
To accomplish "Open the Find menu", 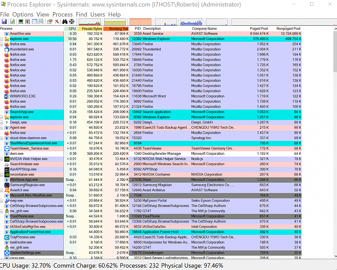I will coord(81,14).
